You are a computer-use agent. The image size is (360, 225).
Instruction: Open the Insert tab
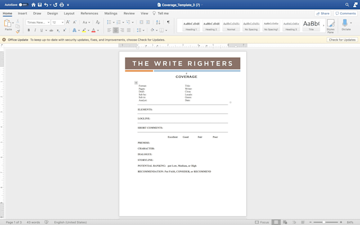tap(22, 13)
